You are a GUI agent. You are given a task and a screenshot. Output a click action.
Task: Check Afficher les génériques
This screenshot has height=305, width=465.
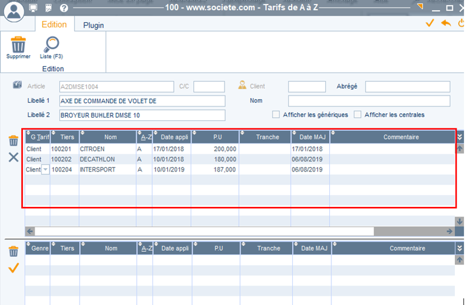point(276,115)
